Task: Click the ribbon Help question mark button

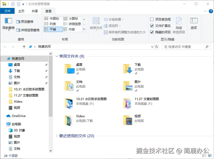Action: click(x=211, y=11)
